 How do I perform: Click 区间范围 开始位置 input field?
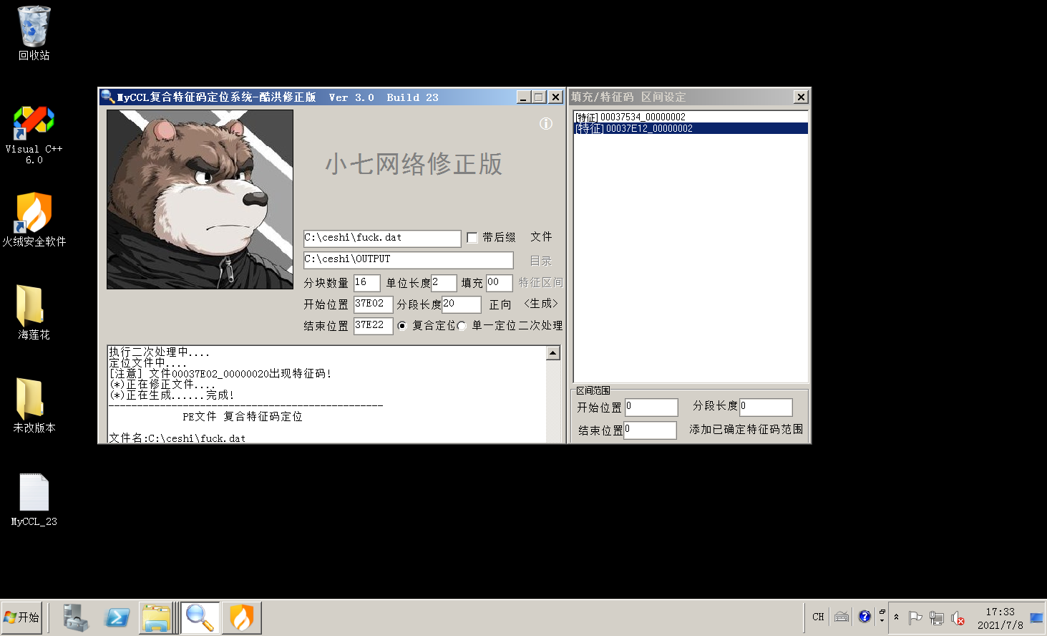click(651, 408)
